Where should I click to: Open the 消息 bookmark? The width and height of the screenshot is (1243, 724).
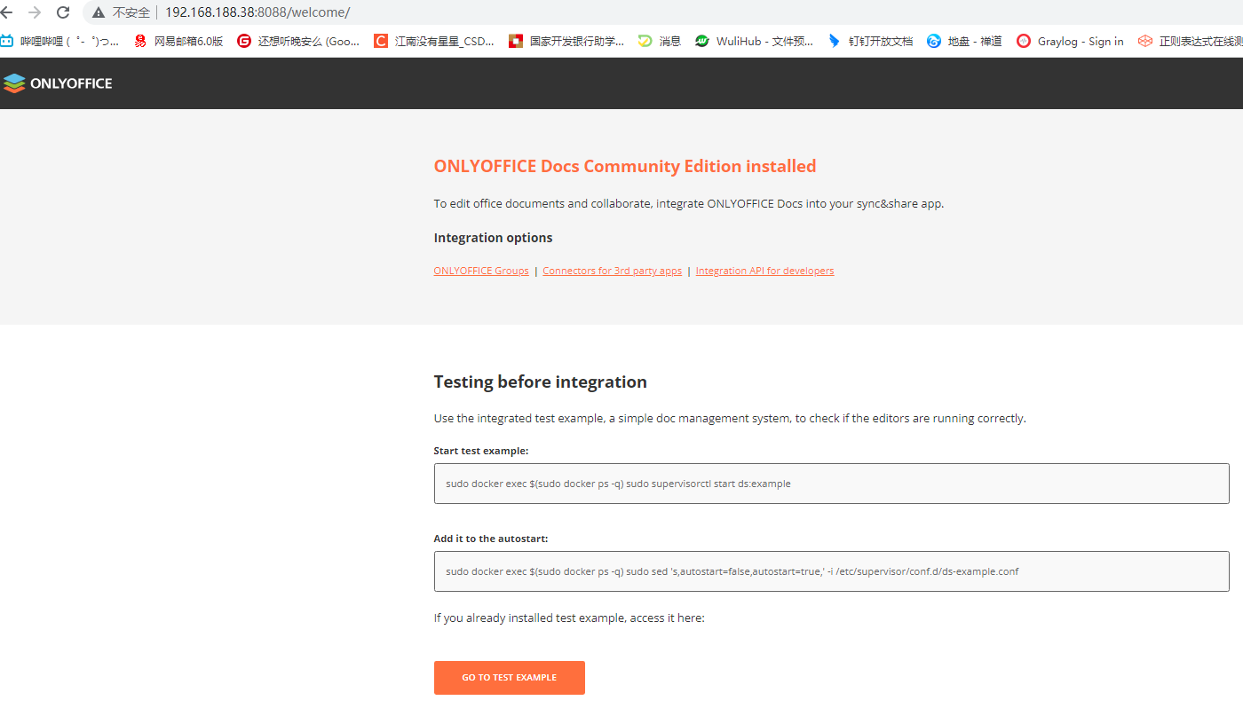point(660,41)
